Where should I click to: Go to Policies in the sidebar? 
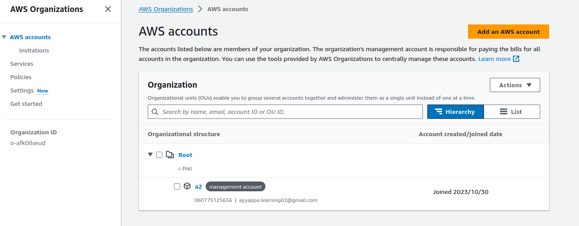(x=21, y=77)
